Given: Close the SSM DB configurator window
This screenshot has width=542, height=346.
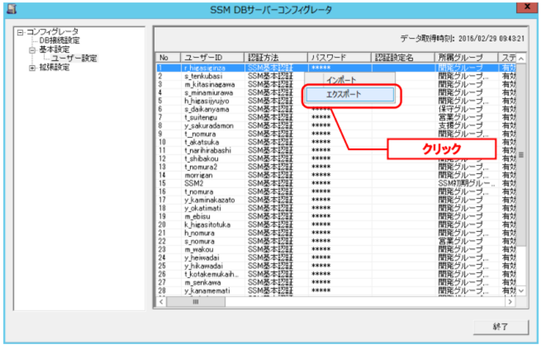Looking at the screenshot, I should (x=527, y=7).
